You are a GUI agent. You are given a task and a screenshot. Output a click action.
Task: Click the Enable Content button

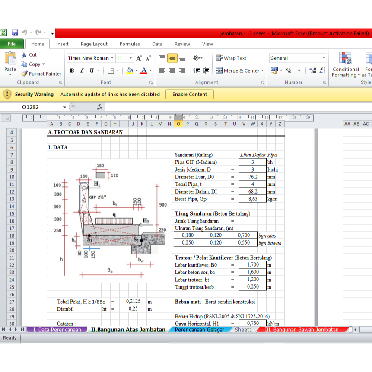190,95
